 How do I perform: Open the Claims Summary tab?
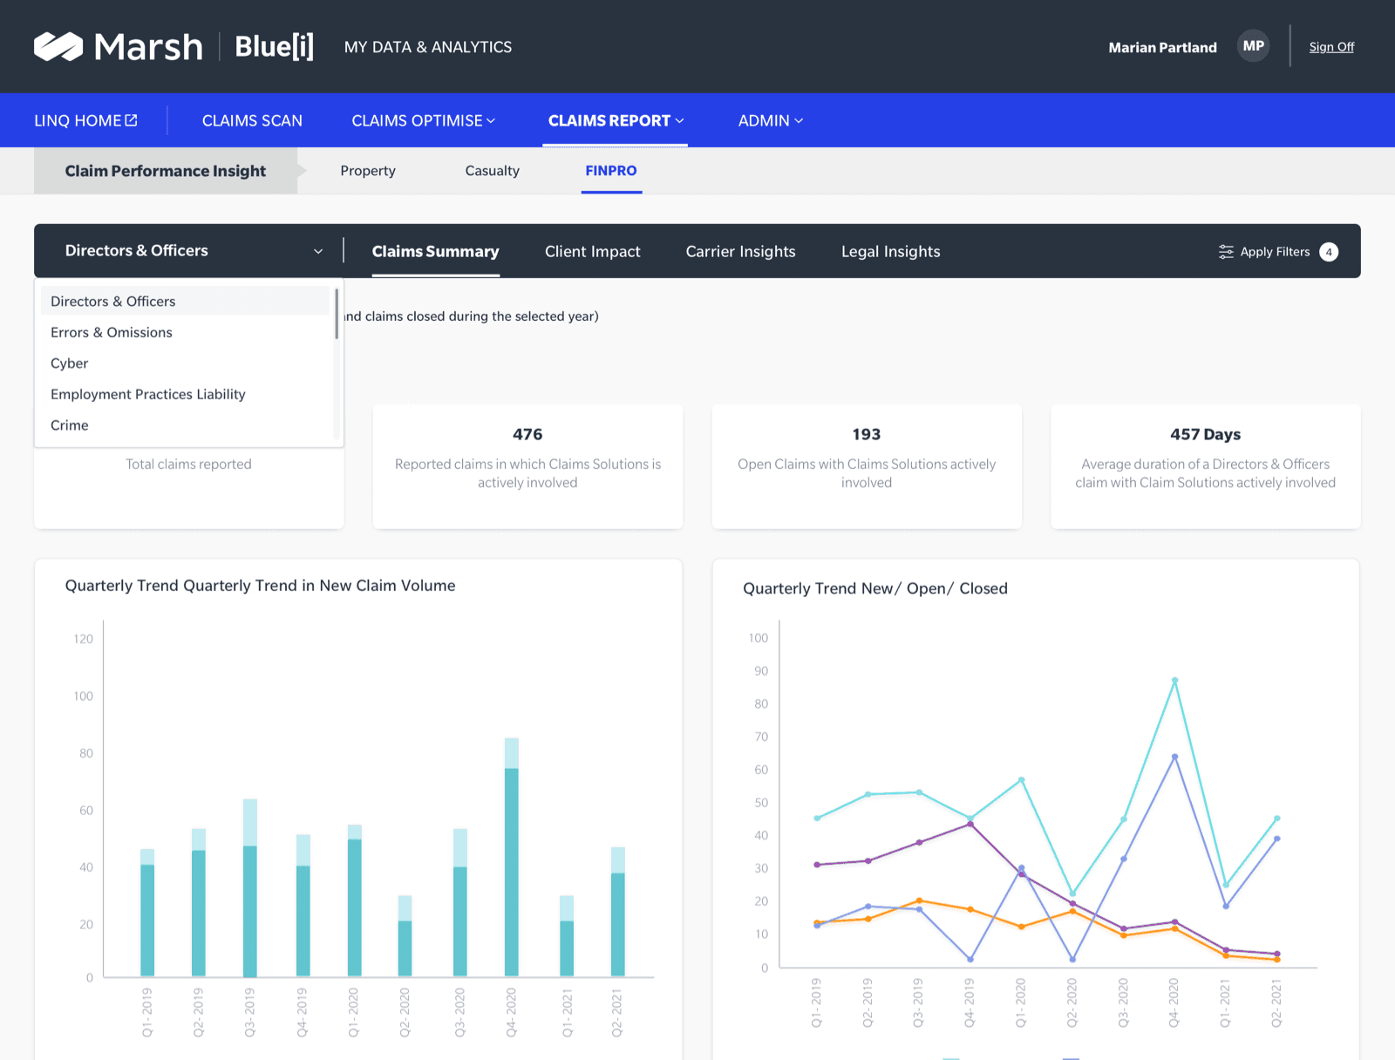coord(435,251)
